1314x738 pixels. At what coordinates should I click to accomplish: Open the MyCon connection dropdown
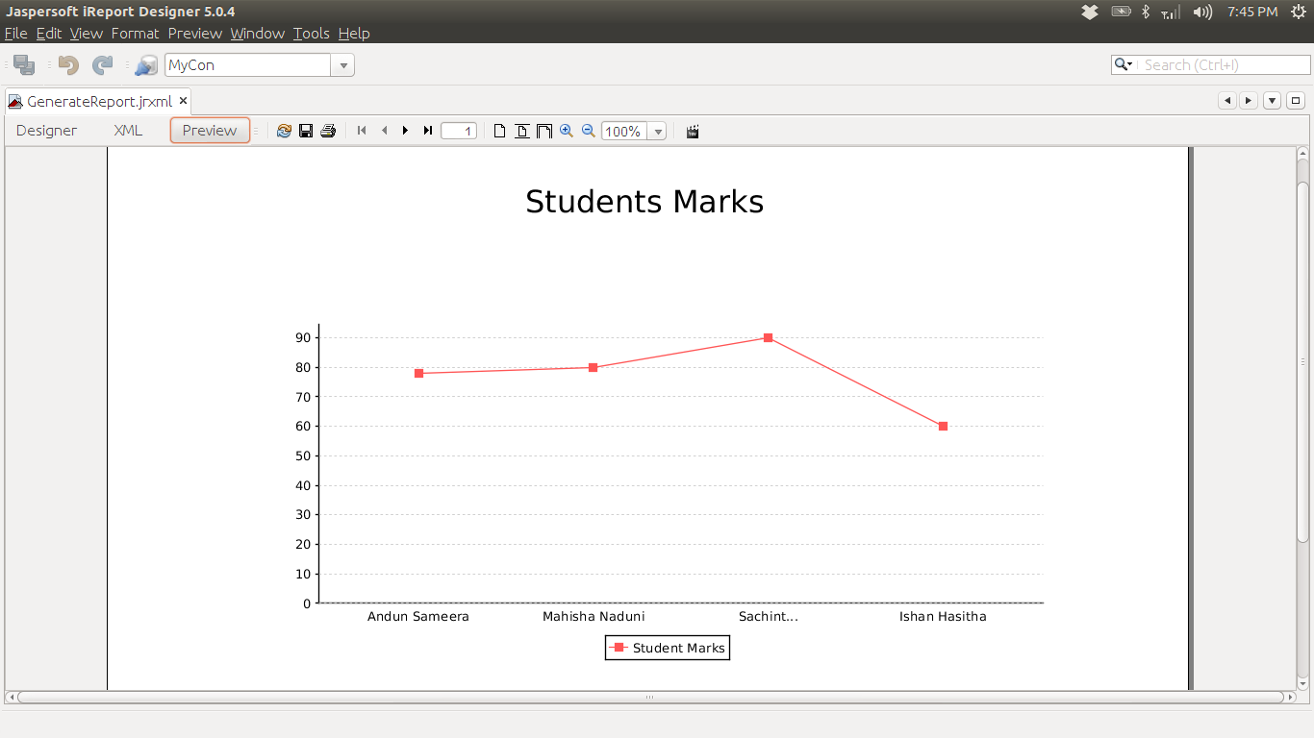pos(342,64)
